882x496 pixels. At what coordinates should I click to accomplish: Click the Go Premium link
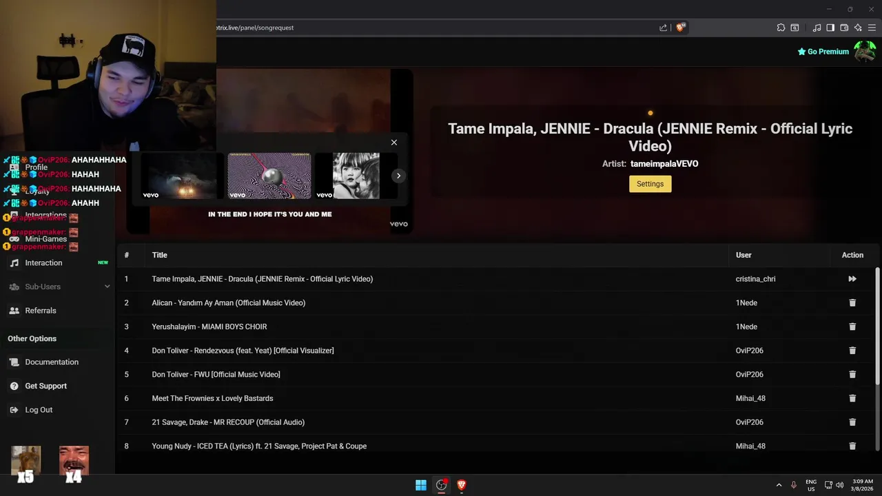click(823, 52)
